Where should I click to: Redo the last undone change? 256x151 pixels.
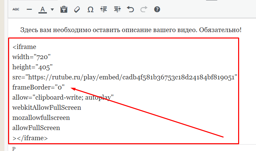(144, 9)
